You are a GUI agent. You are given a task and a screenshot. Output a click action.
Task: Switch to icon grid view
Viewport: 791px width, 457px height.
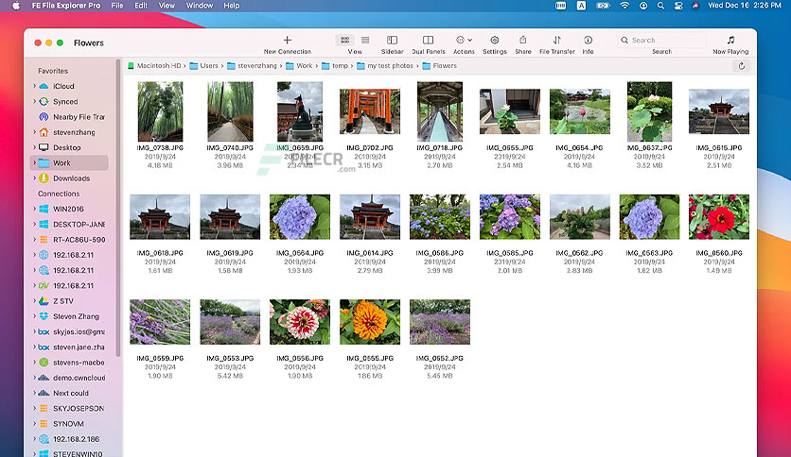[x=345, y=41]
